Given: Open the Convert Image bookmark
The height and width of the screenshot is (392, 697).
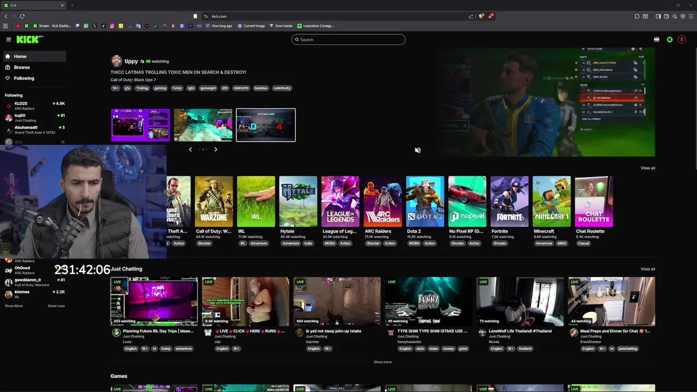Looking at the screenshot, I should coord(251,26).
